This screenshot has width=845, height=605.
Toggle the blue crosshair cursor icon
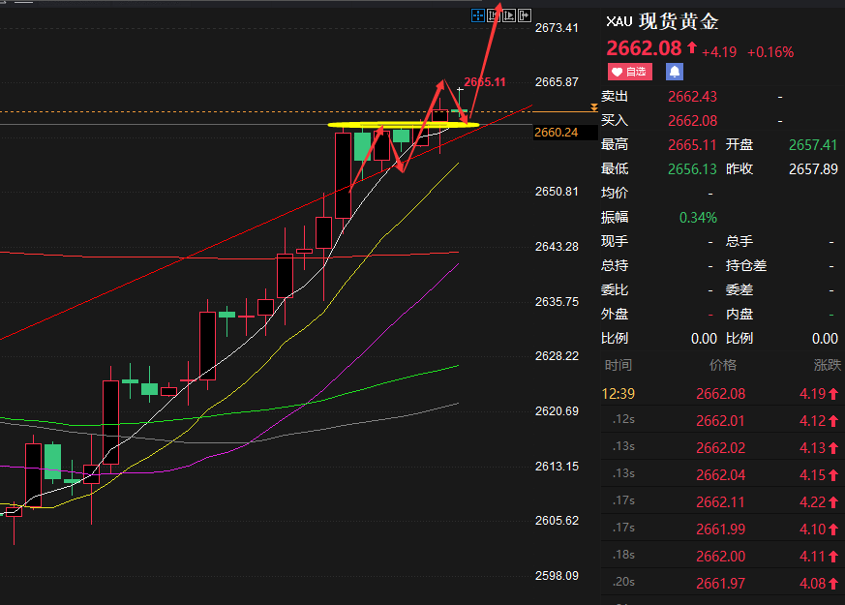tap(478, 15)
